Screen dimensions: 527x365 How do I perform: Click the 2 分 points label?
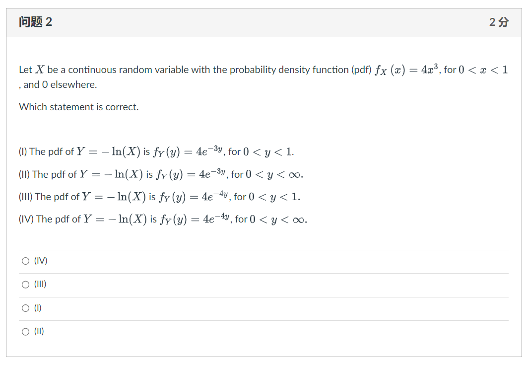[499, 22]
